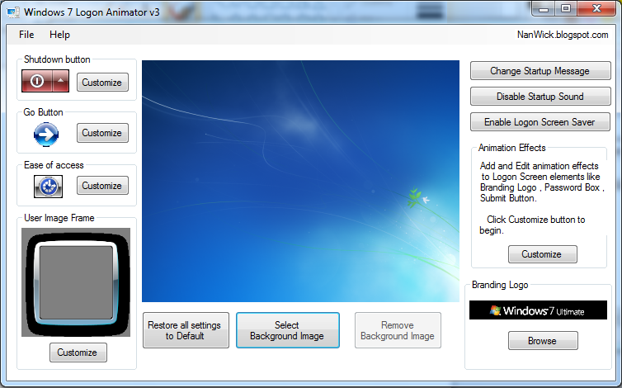Customize the Ease of access button
The width and height of the screenshot is (622, 388).
click(x=102, y=186)
